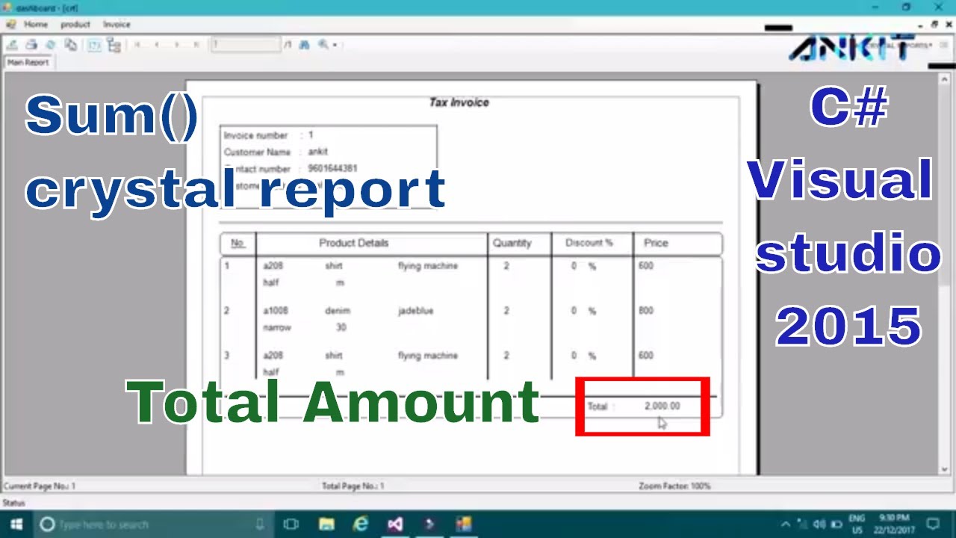
Task: Click the price 800
Action: click(646, 311)
